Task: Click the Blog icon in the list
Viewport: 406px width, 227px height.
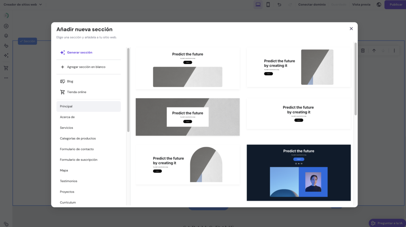Action: coord(62,82)
